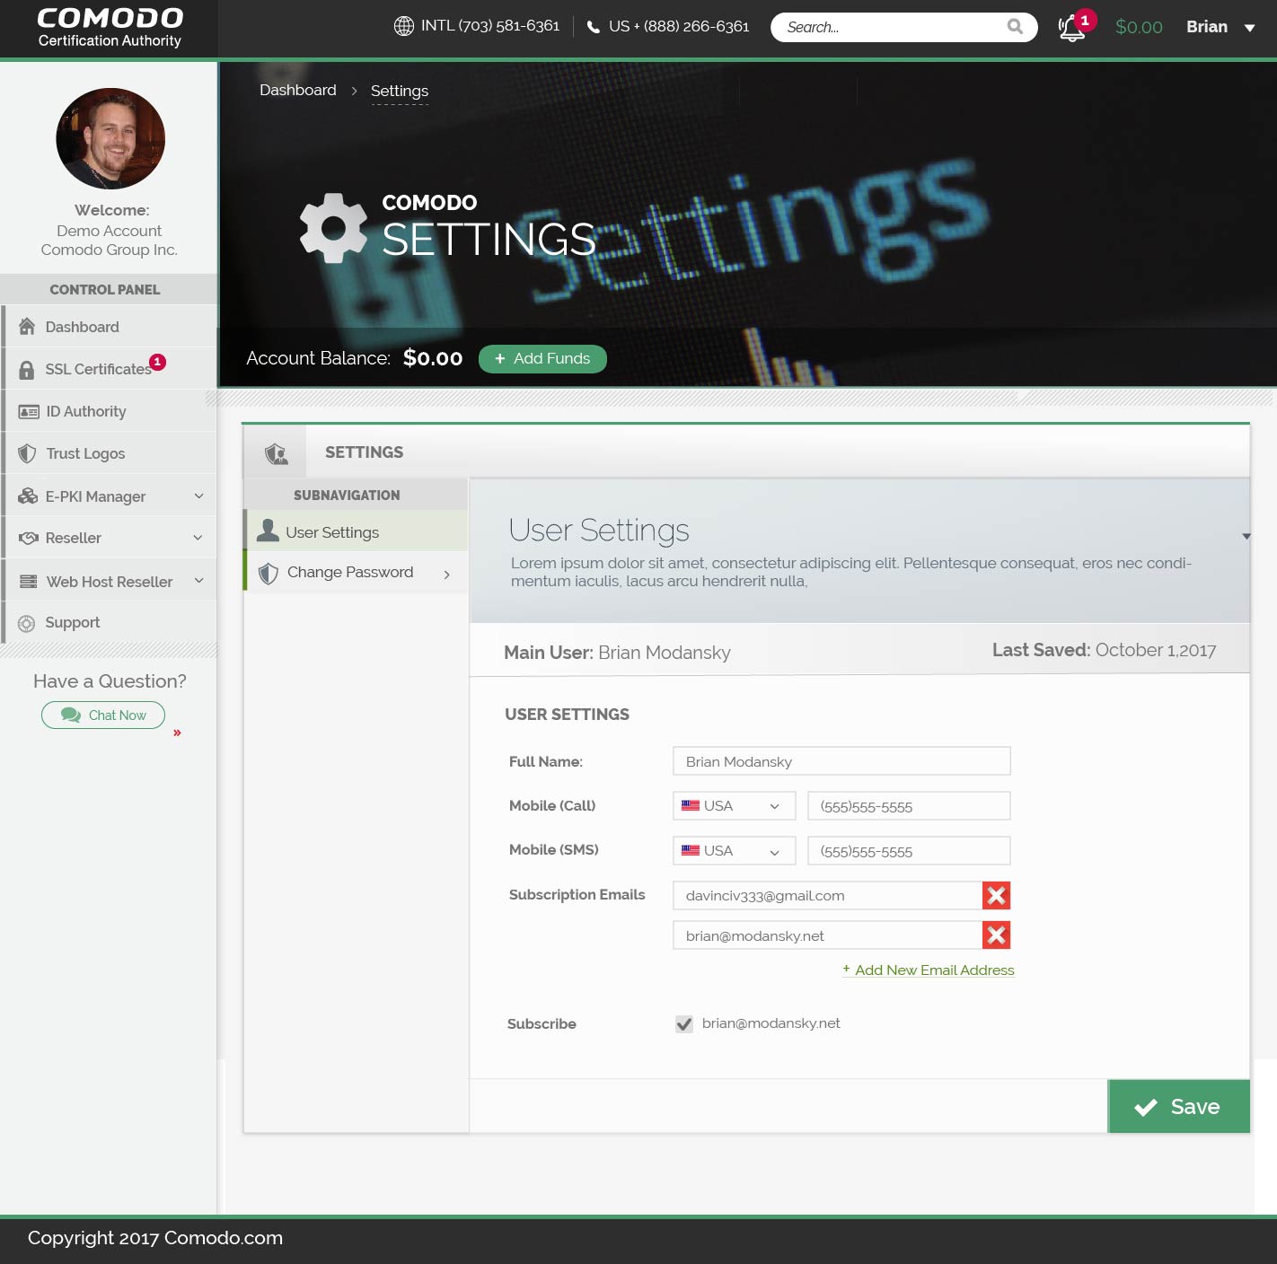
Task: Click the Support lifebuoy icon
Action: (27, 623)
